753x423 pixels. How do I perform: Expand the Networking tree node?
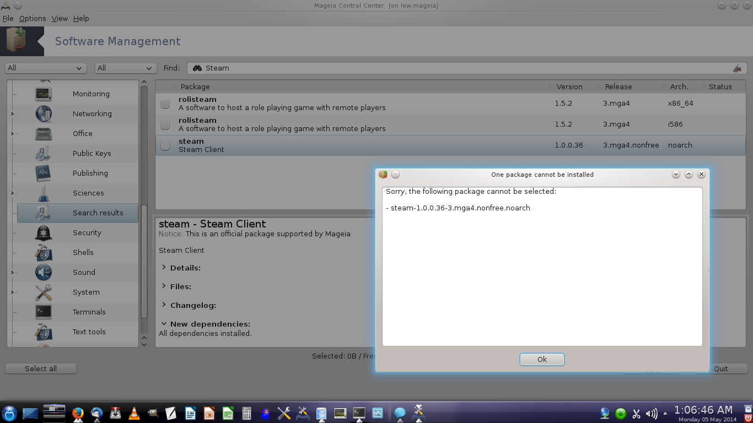pos(12,114)
